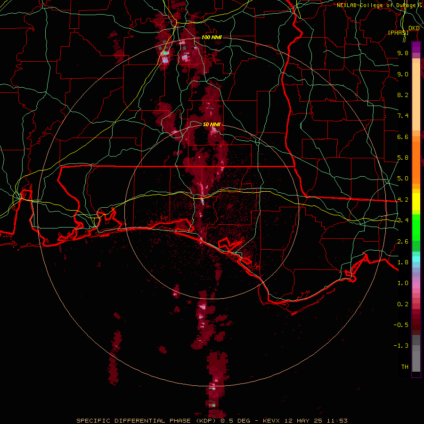Viewport: 424px width, 424px height.
Task: Click the 5.0 legend value
Action: (403, 179)
